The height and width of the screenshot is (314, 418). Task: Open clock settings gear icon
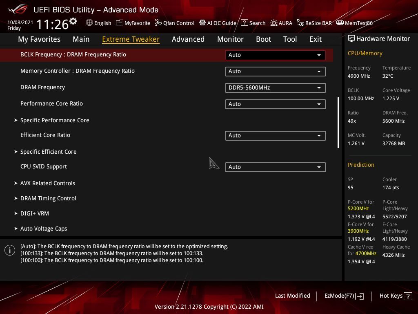73,21
